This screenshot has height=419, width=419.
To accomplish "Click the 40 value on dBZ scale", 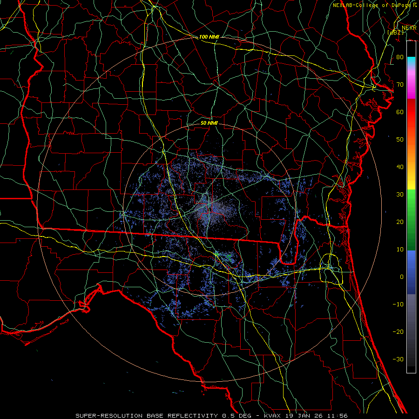I will coord(400,167).
